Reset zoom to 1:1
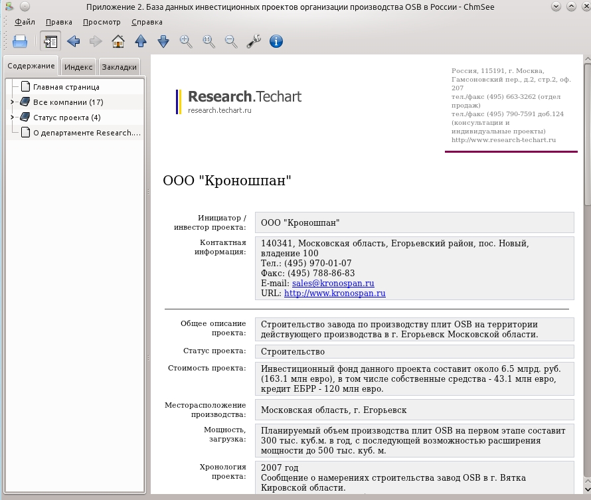Image resolution: width=591 pixels, height=500 pixels. tap(209, 41)
